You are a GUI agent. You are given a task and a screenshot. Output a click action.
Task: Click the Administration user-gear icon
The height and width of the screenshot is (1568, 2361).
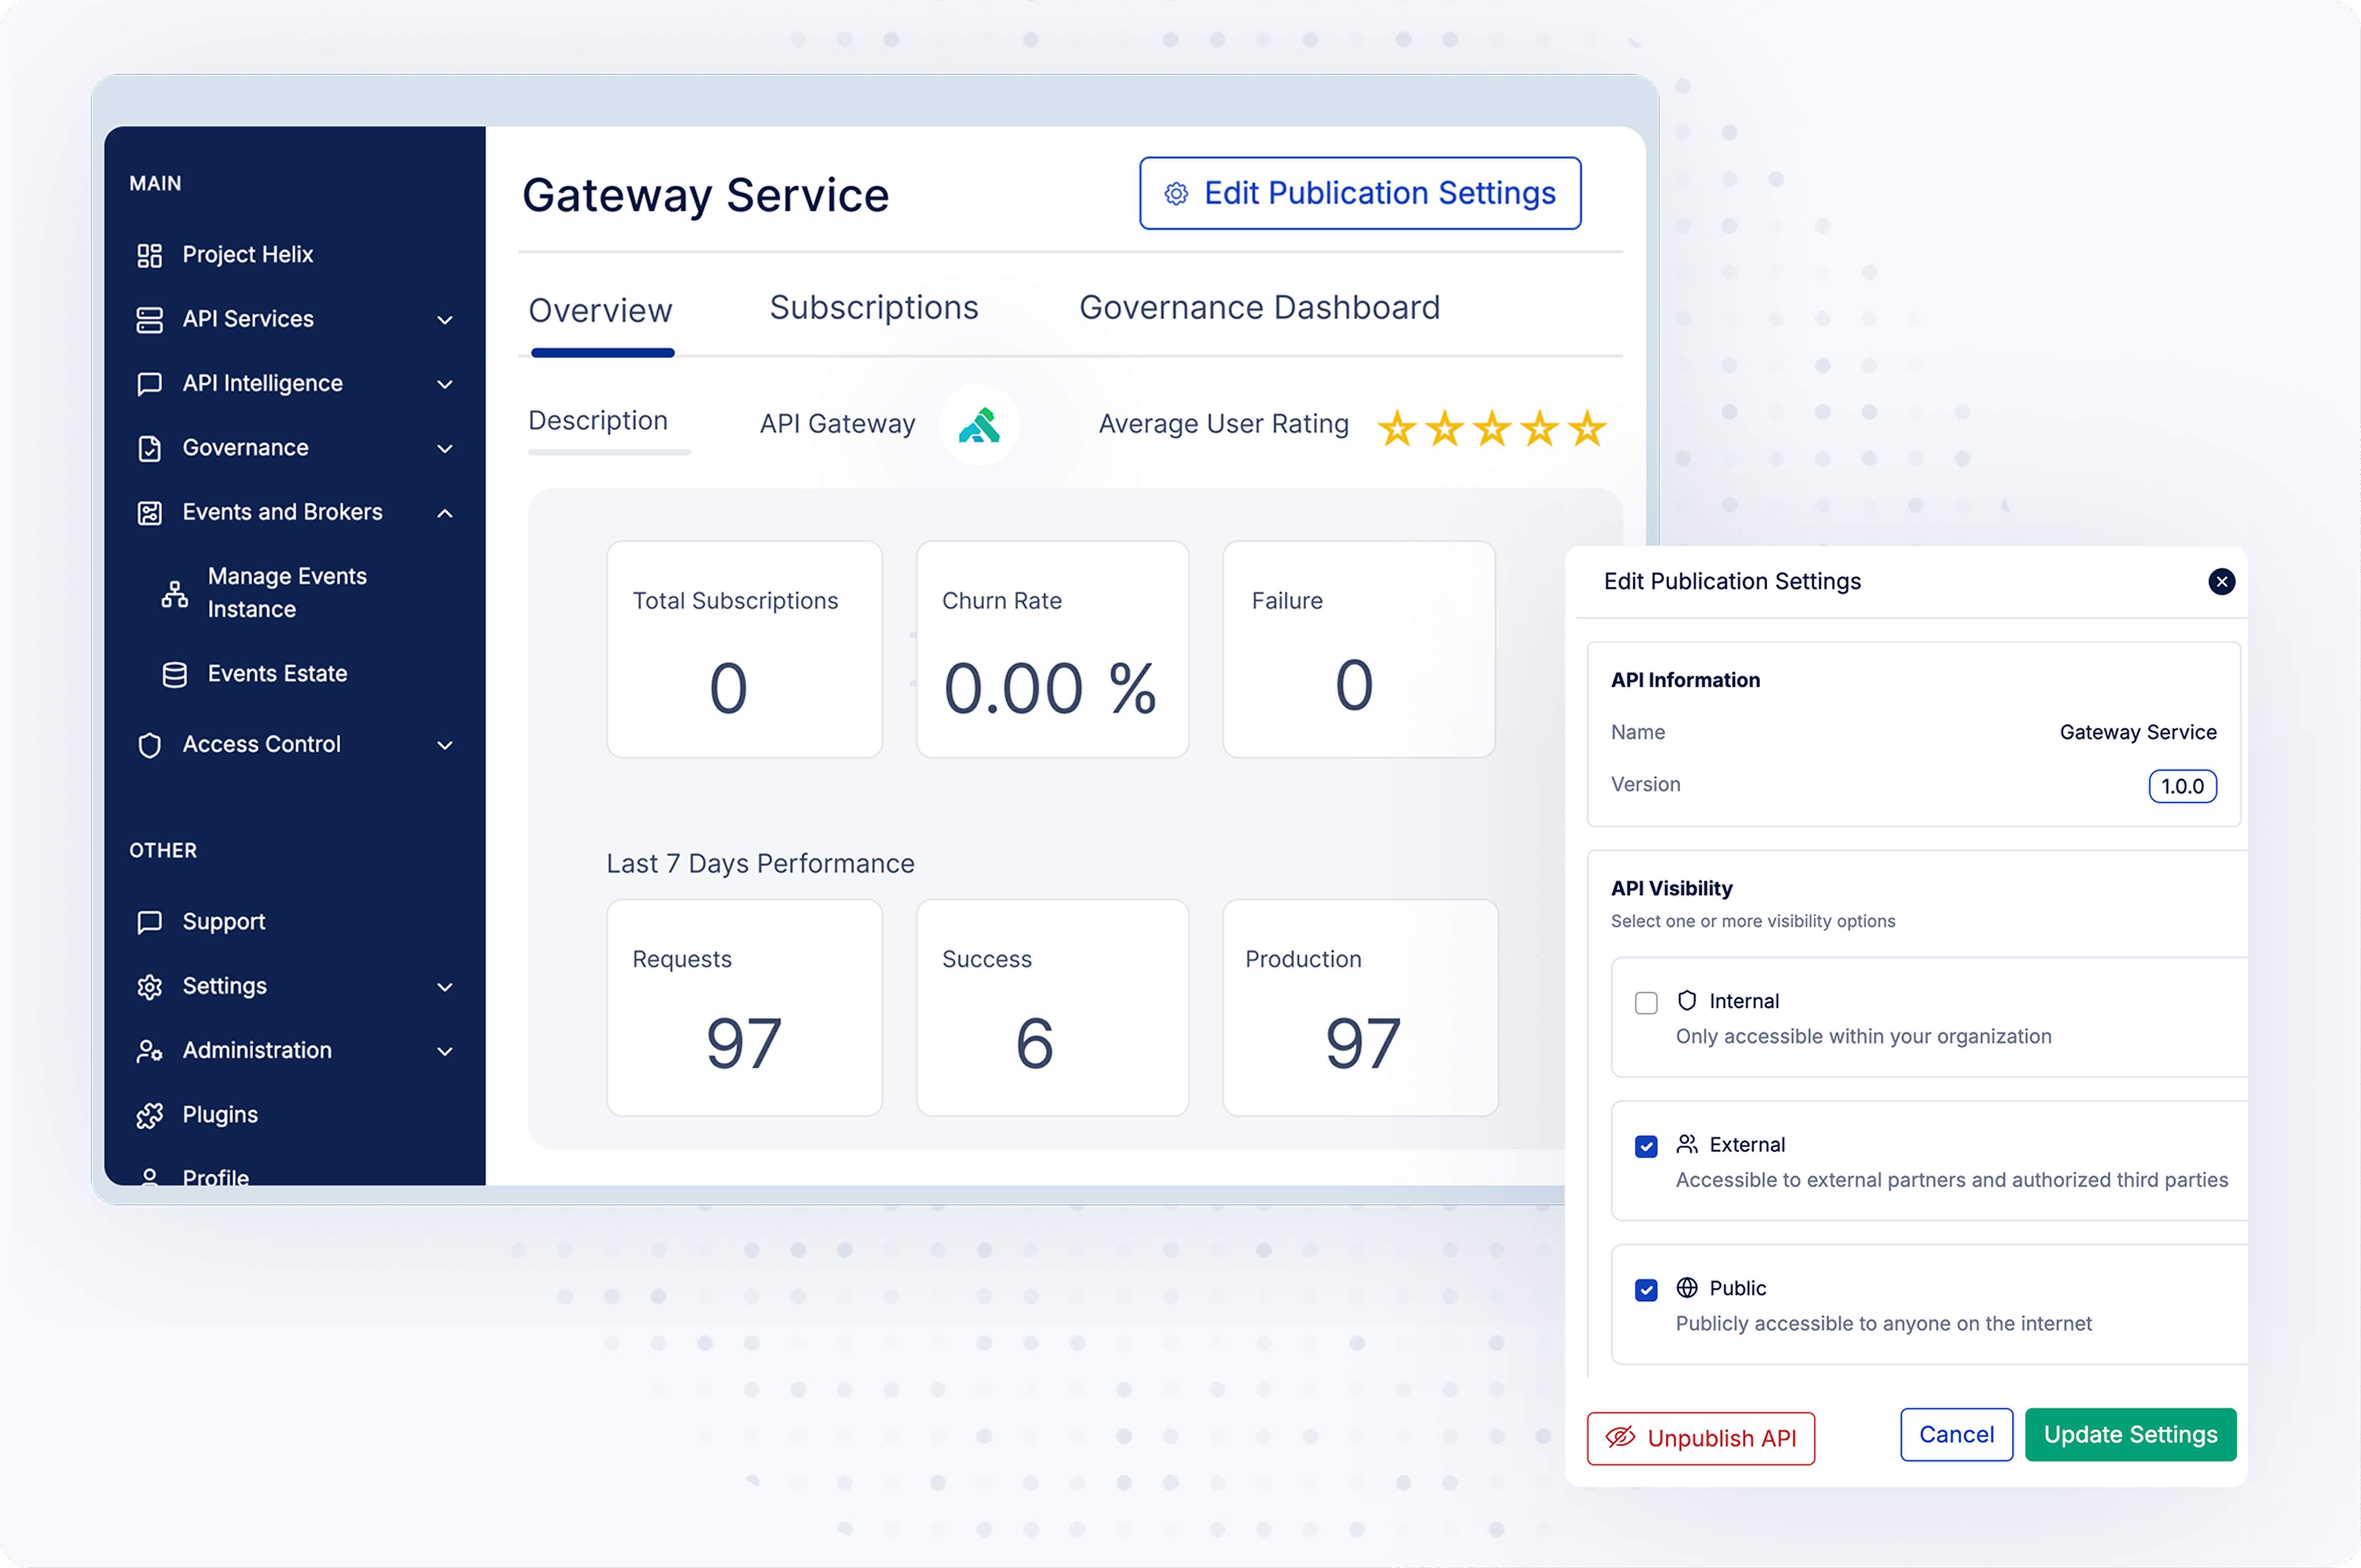tap(149, 1051)
